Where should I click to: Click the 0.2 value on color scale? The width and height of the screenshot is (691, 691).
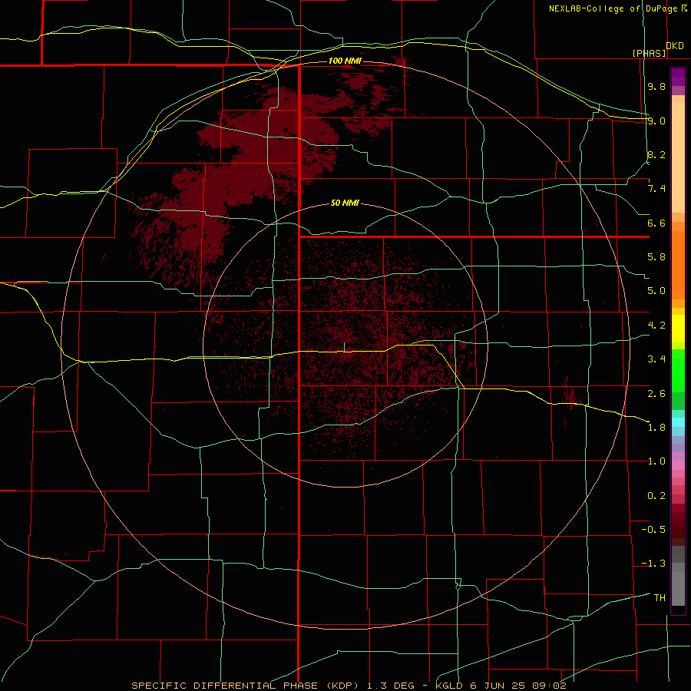tap(656, 496)
